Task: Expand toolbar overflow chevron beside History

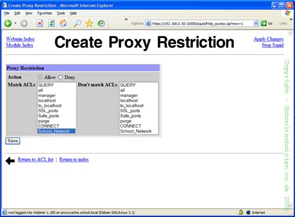Action: coord(126,20)
